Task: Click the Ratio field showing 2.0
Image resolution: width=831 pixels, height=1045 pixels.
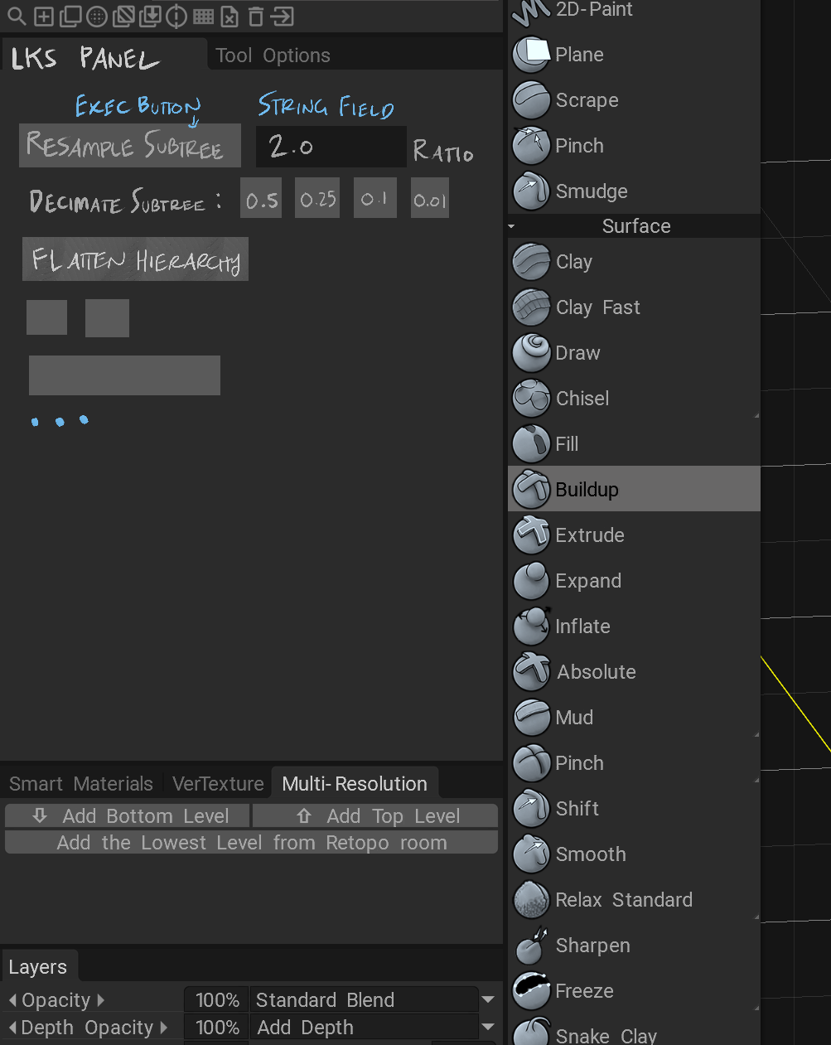Action: pyautogui.click(x=331, y=147)
